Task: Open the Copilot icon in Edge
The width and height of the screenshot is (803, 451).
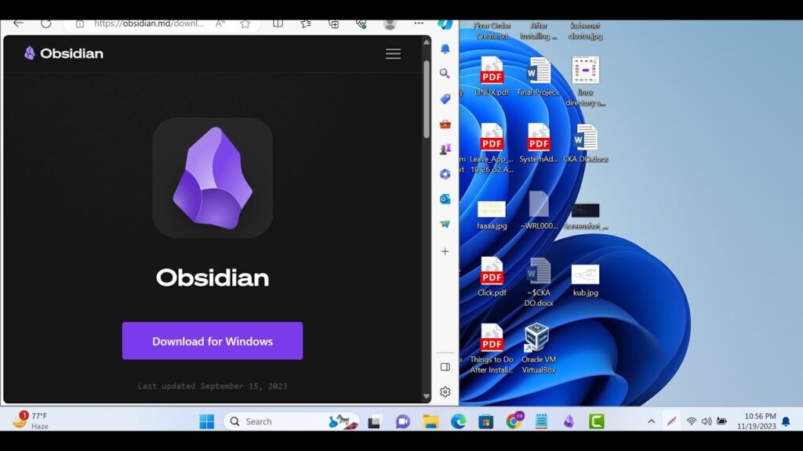Action: (x=445, y=24)
